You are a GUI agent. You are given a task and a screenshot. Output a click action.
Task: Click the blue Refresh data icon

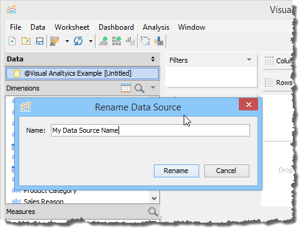(x=78, y=41)
